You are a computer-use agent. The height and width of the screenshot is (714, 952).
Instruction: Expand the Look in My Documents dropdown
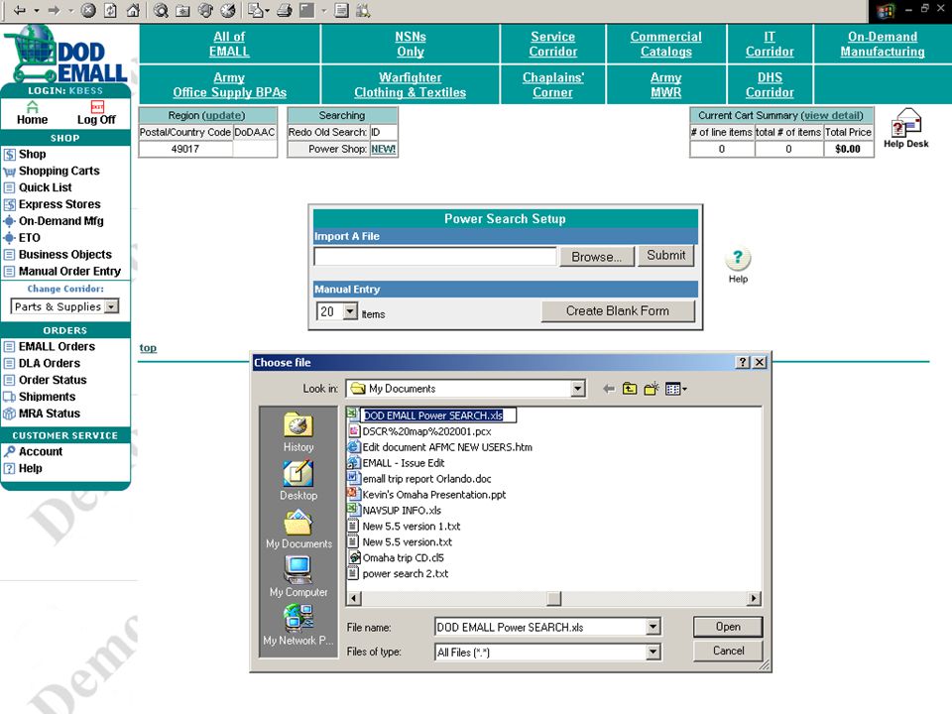pyautogui.click(x=578, y=389)
